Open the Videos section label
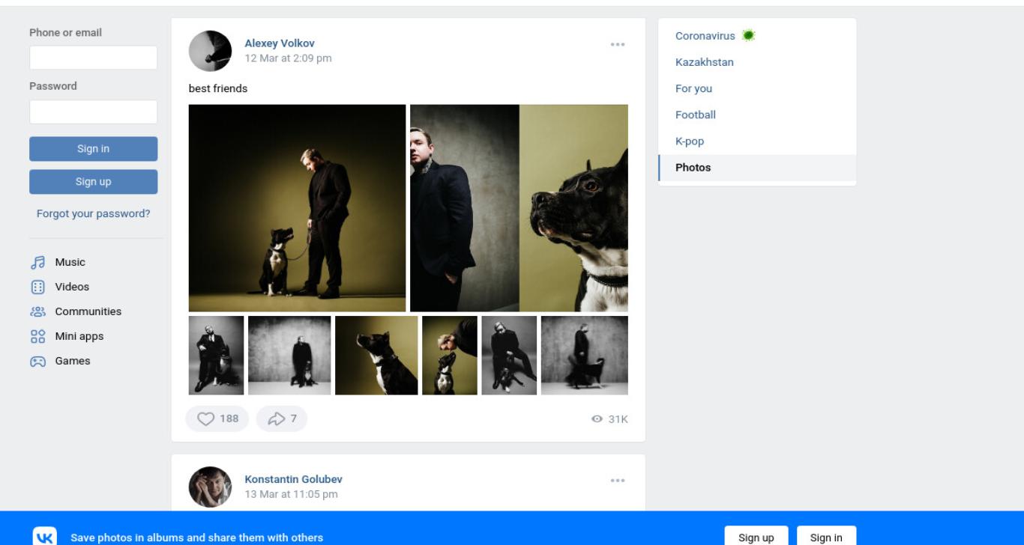Screen dimensions: 1024x545 pos(72,287)
